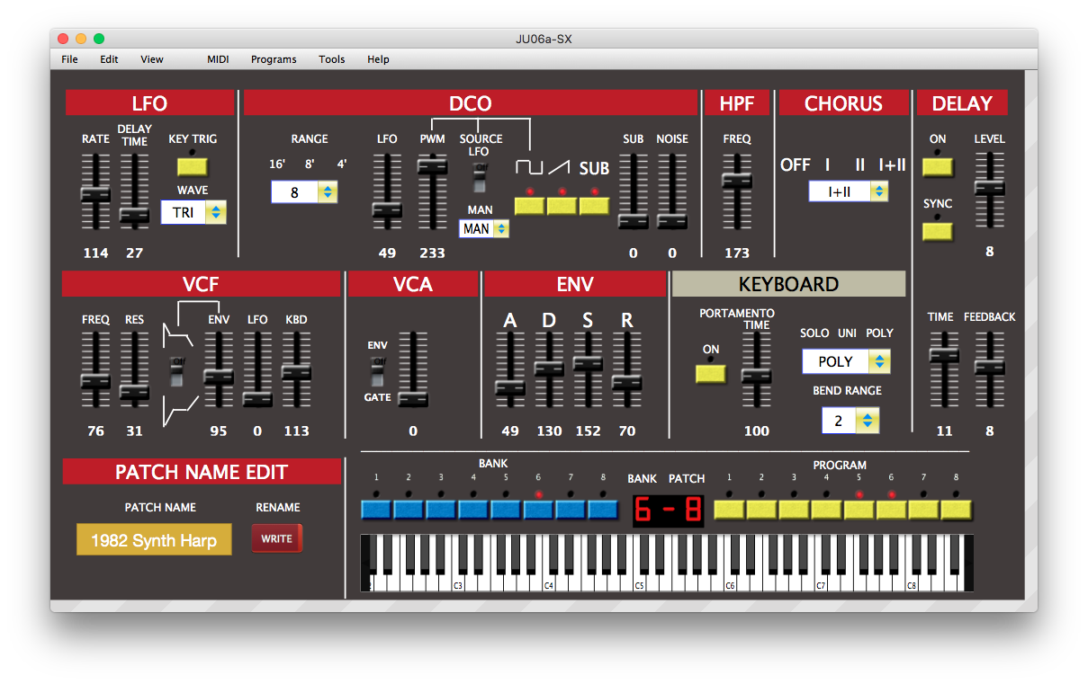
Task: Click LFO DELAY TIME slider
Action: 134,191
